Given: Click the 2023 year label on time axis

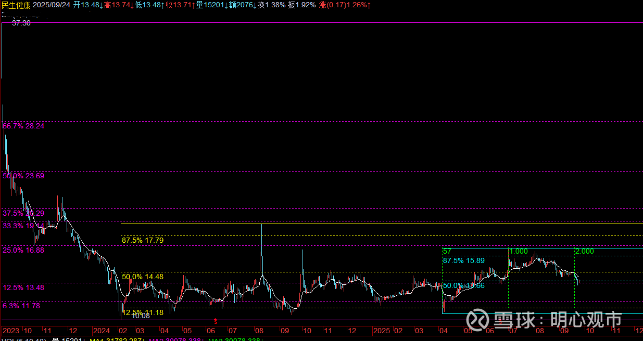Looking at the screenshot, I should coord(11,331).
